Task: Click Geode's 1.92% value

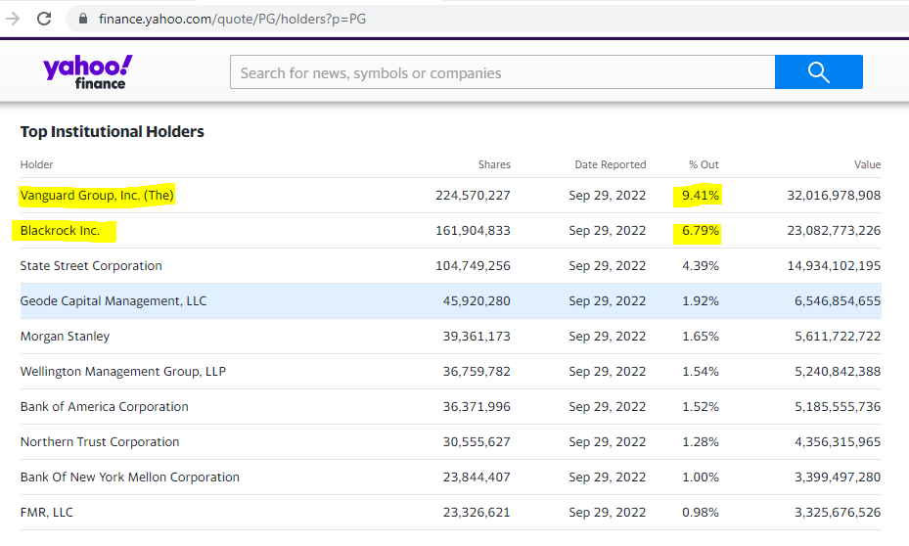Action: (x=701, y=300)
